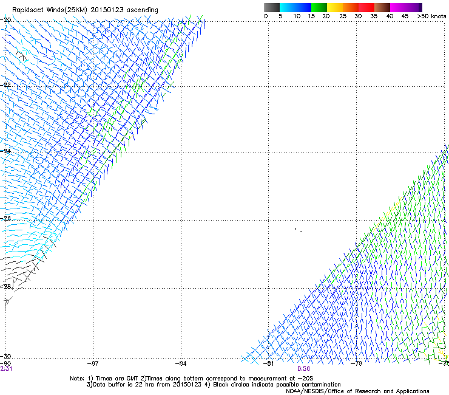449x395 pixels.
Task: Click the '45' legend scale label
Action: [x=405, y=16]
